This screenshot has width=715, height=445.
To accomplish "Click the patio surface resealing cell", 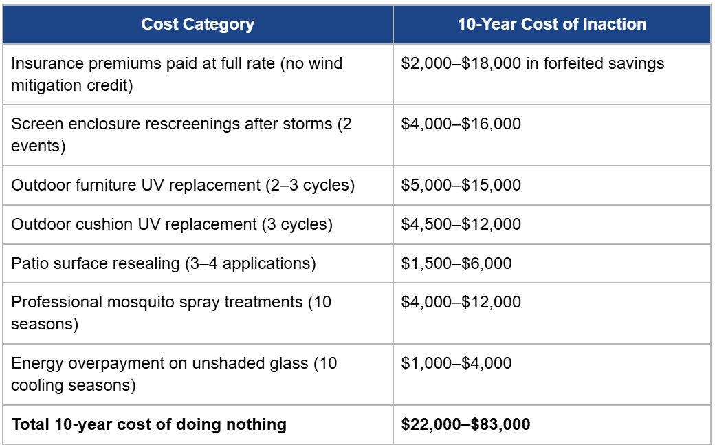I will [x=198, y=263].
